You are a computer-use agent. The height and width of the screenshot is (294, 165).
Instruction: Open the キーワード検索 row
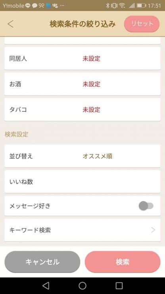click(82, 230)
